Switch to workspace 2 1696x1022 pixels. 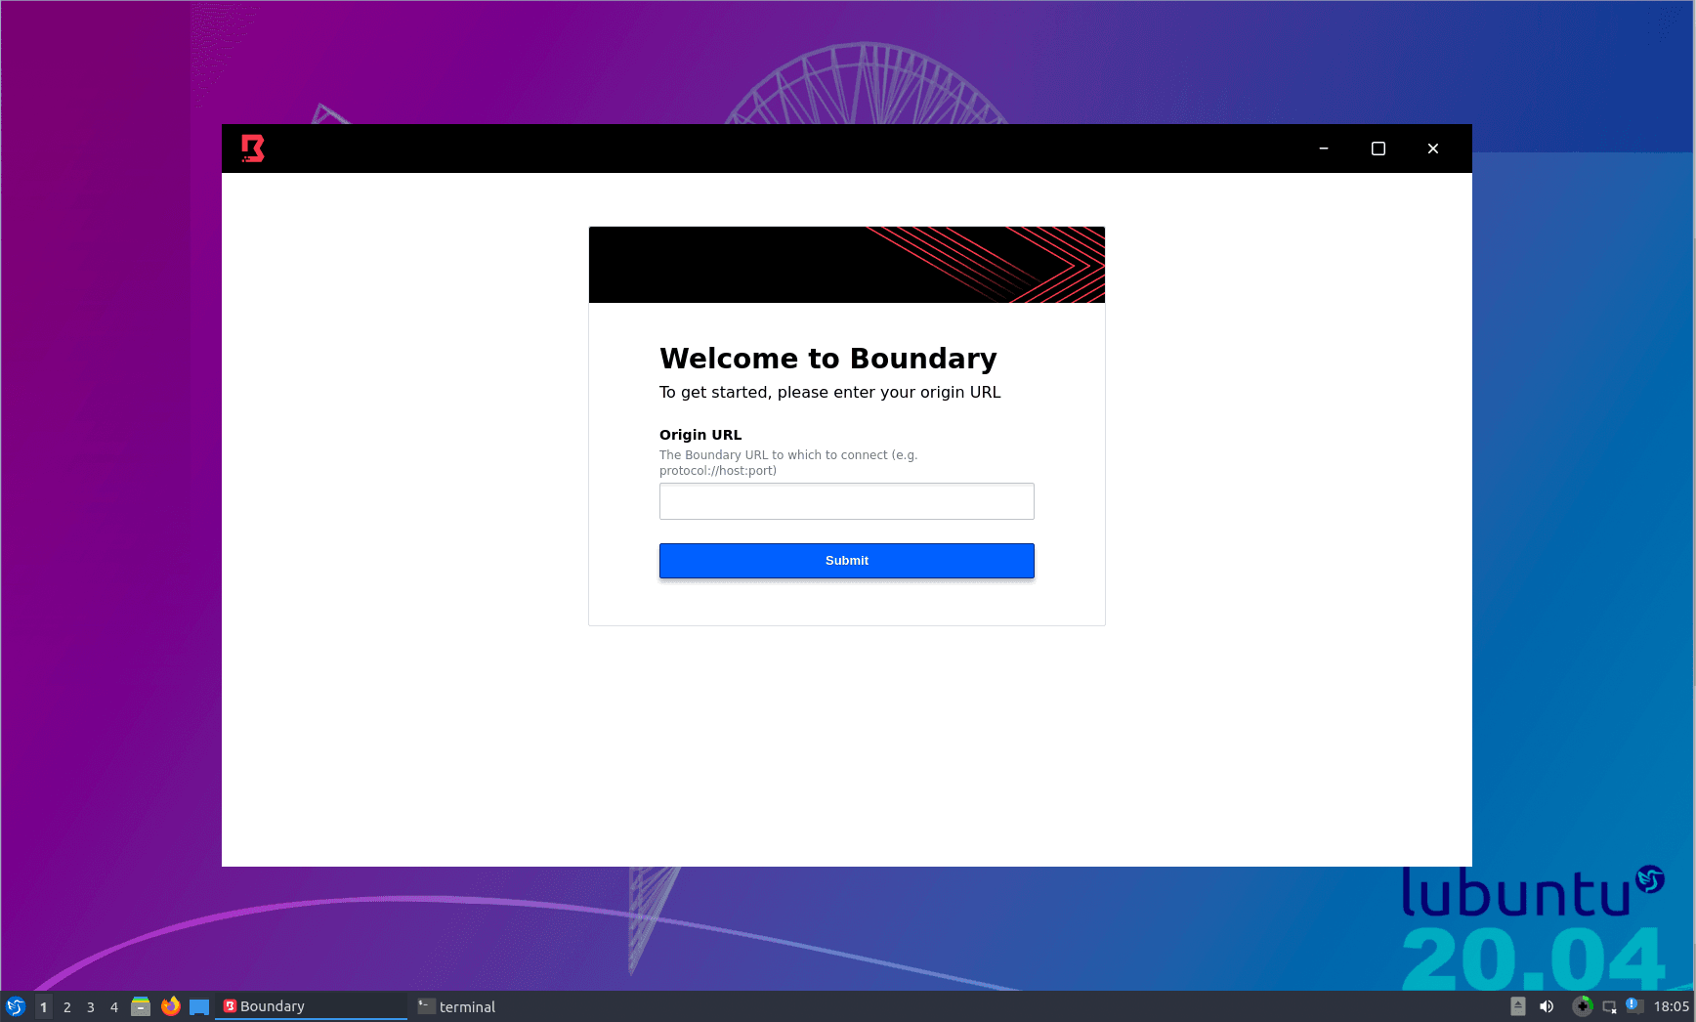(66, 1006)
